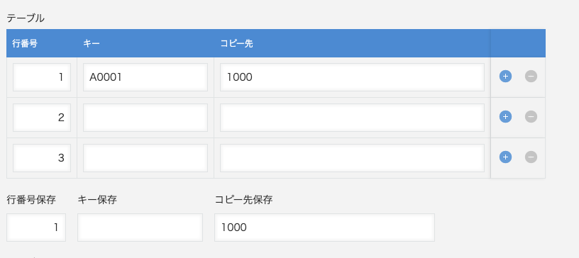Add a row after table row 3
Viewport: 579px width, 258px height.
[x=505, y=157]
